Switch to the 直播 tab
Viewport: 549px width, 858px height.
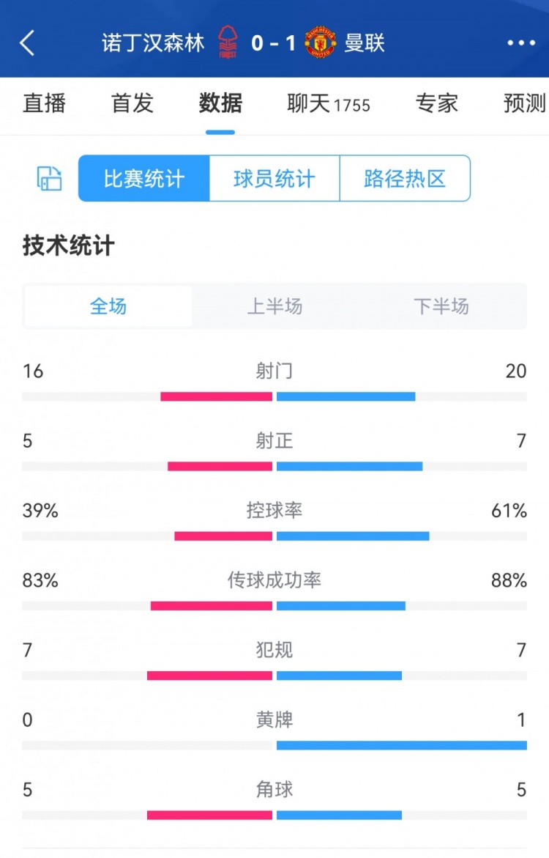point(44,103)
